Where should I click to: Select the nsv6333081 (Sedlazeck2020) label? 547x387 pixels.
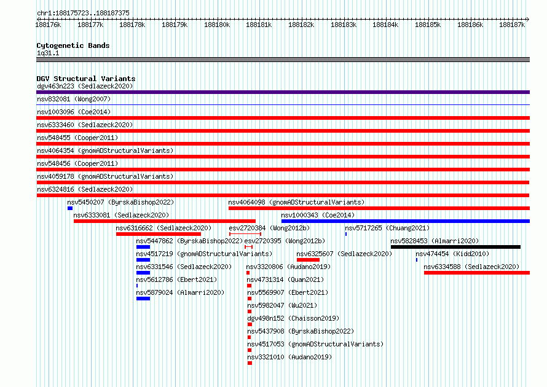point(121,215)
